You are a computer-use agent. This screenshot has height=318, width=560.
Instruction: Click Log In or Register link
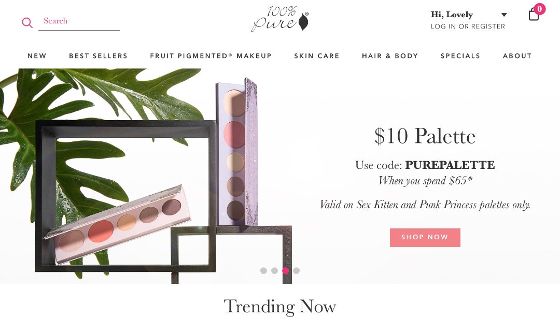coord(468,26)
